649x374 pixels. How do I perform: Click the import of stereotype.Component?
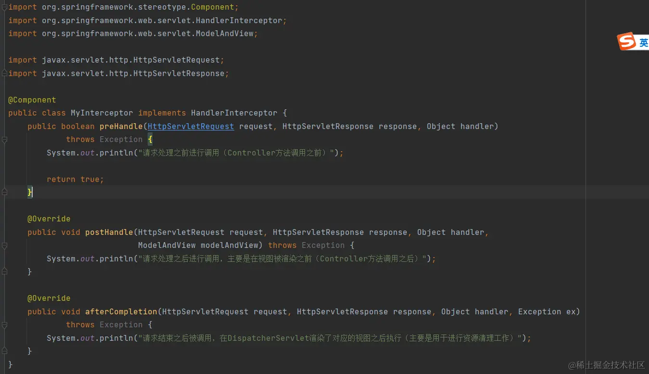tap(124, 7)
